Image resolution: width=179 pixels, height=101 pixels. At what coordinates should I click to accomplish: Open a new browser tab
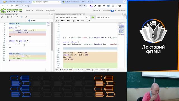(93, 2)
